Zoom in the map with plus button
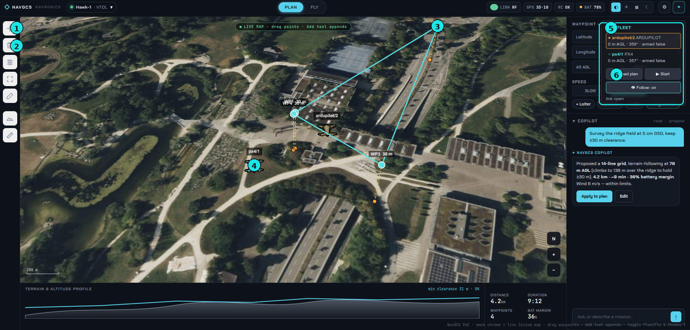 [553, 254]
